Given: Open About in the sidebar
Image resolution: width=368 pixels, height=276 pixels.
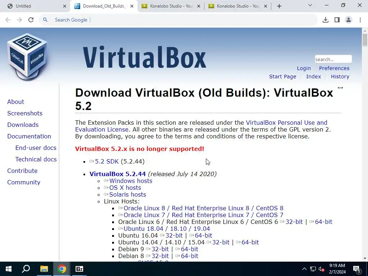Looking at the screenshot, I should [15, 102].
